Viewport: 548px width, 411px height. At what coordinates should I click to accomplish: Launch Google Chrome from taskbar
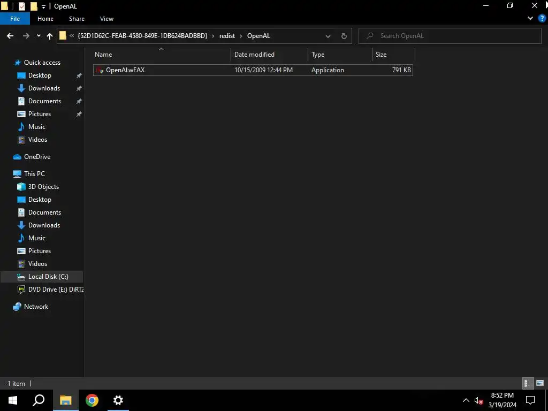92,400
